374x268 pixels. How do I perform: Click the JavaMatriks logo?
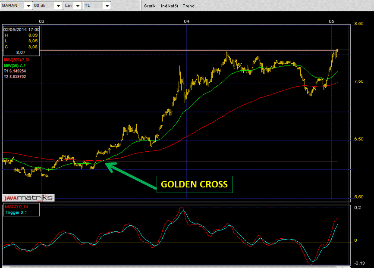click(x=28, y=198)
